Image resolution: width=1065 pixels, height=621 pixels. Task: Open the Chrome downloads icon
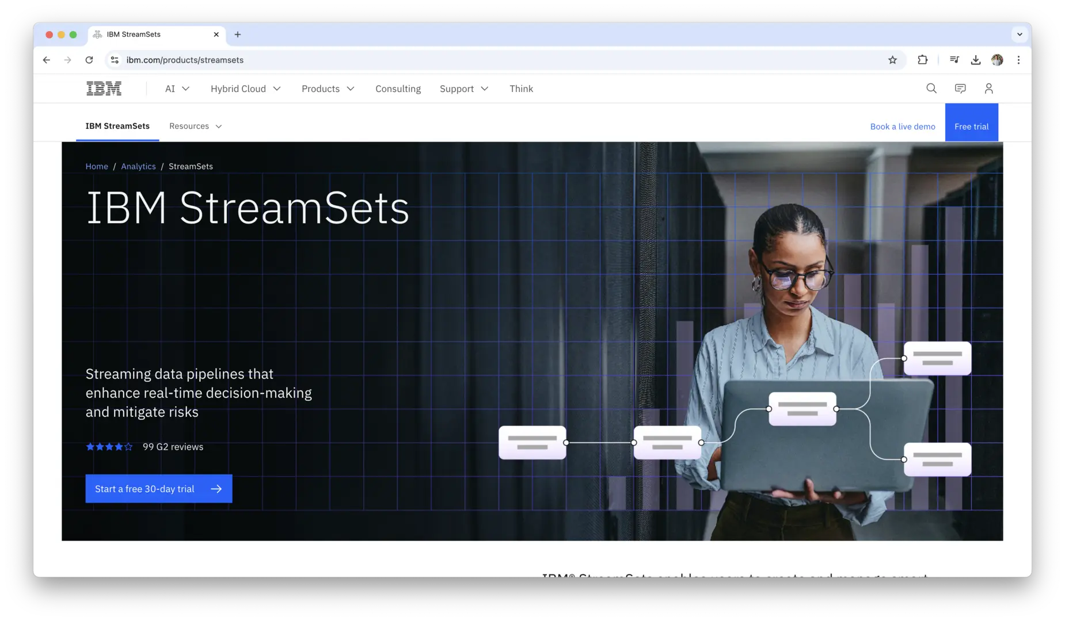[x=976, y=60]
